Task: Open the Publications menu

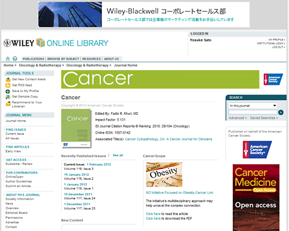Action: [33, 59]
